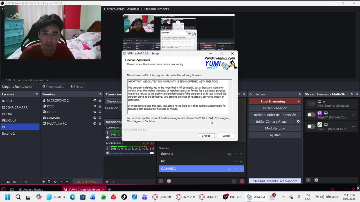Open the mixer's three-dot options menu at the bottom
Screen dimensions: 360x202
coord(113,182)
